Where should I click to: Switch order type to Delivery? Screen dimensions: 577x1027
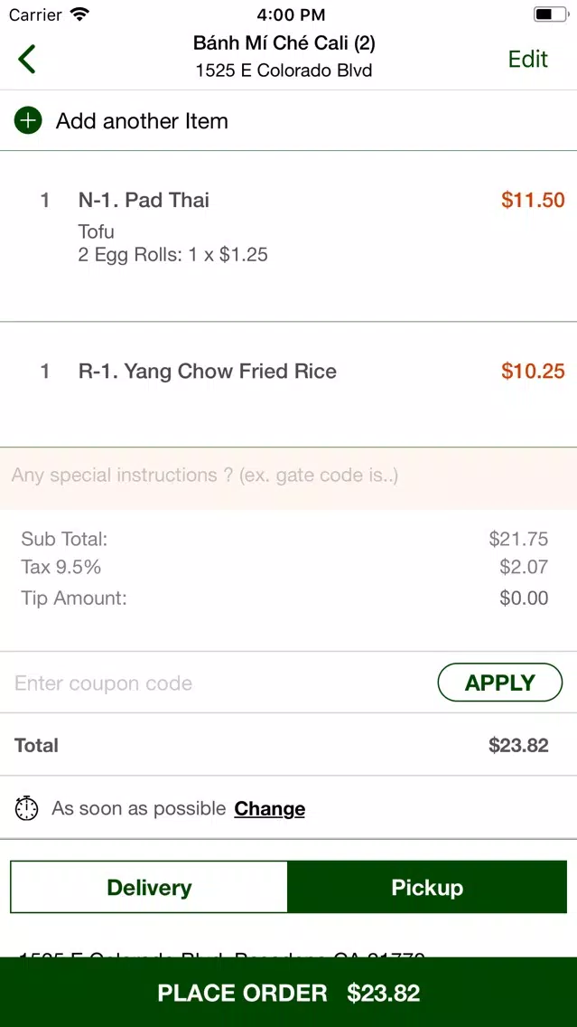tap(149, 887)
